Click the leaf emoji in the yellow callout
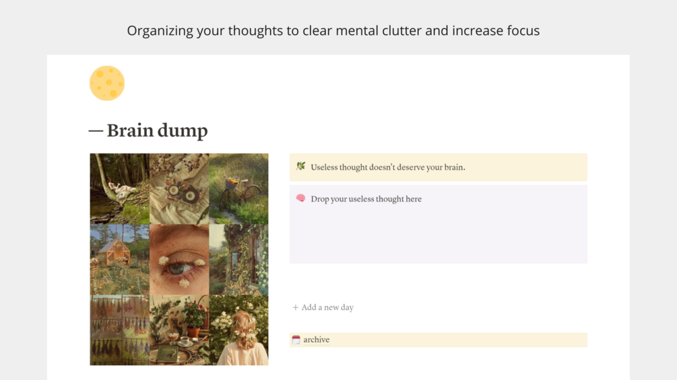The height and width of the screenshot is (380, 677). click(300, 166)
